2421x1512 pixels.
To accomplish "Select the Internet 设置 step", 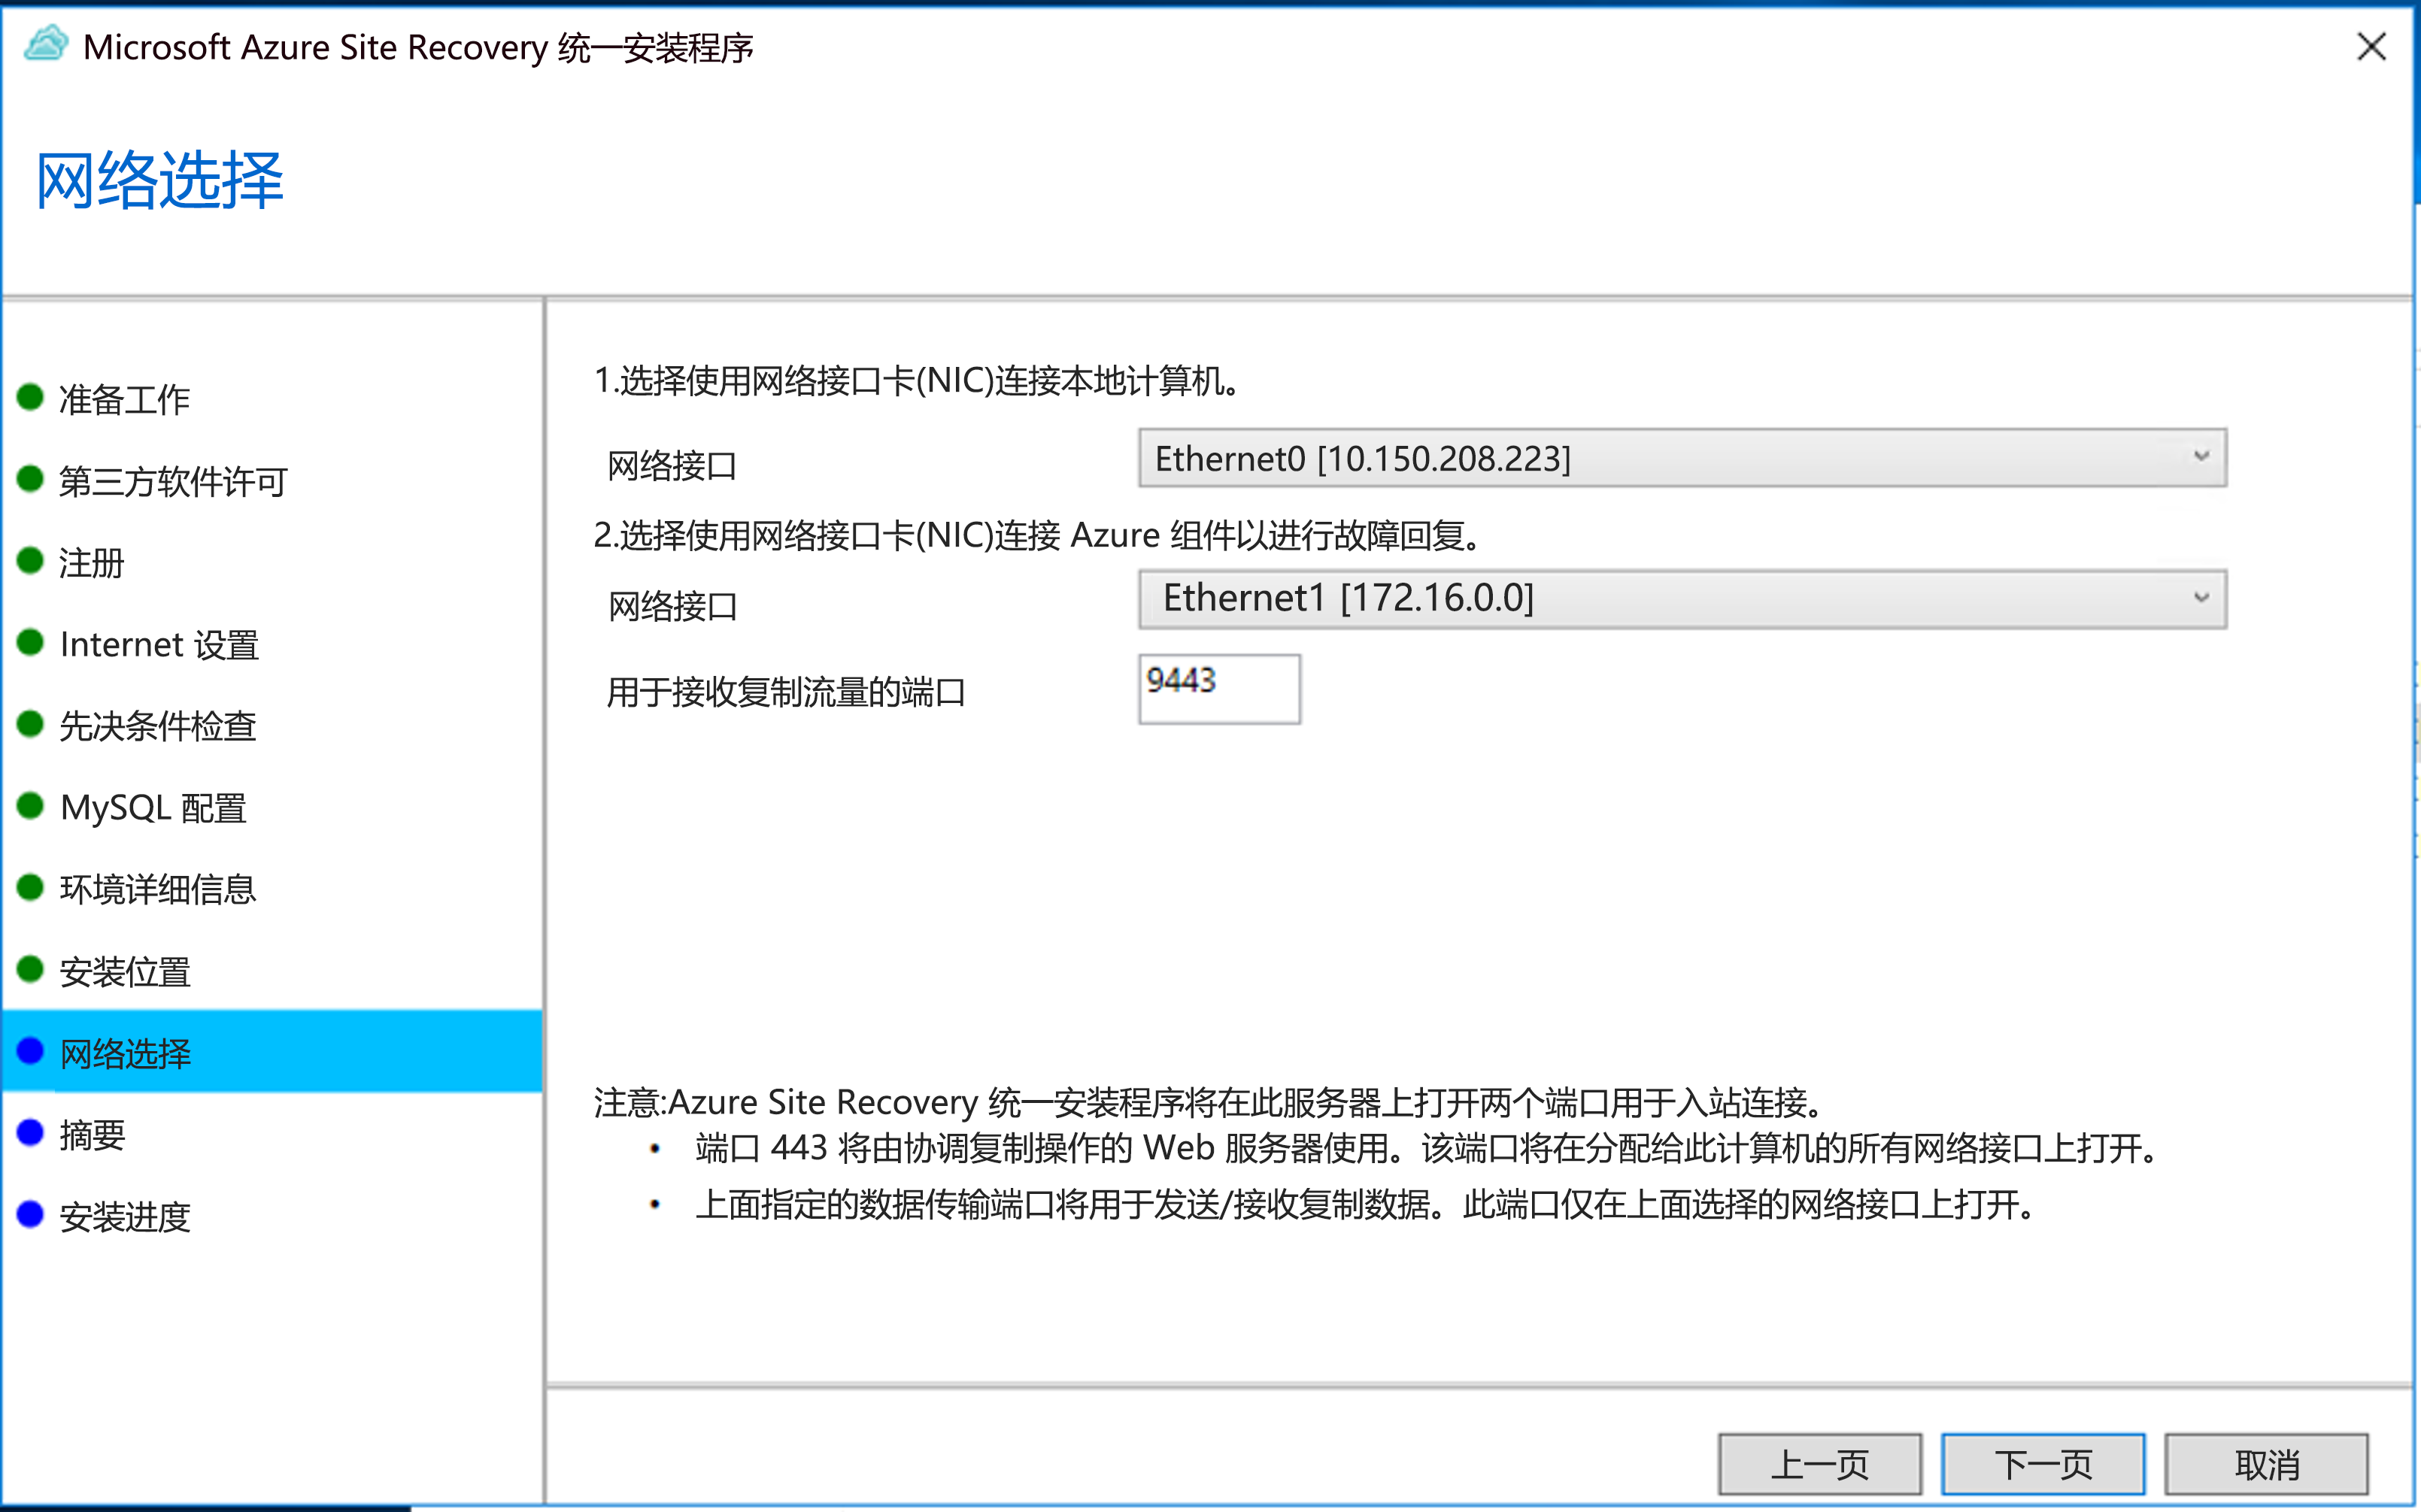I will [159, 645].
